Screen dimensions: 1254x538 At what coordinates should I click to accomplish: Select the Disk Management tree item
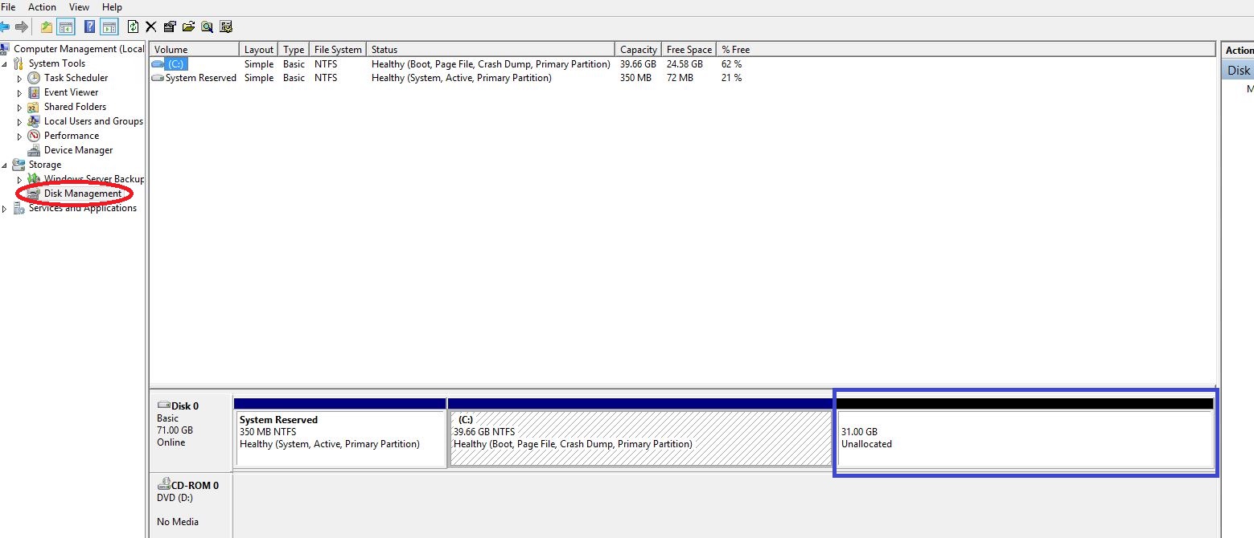83,194
